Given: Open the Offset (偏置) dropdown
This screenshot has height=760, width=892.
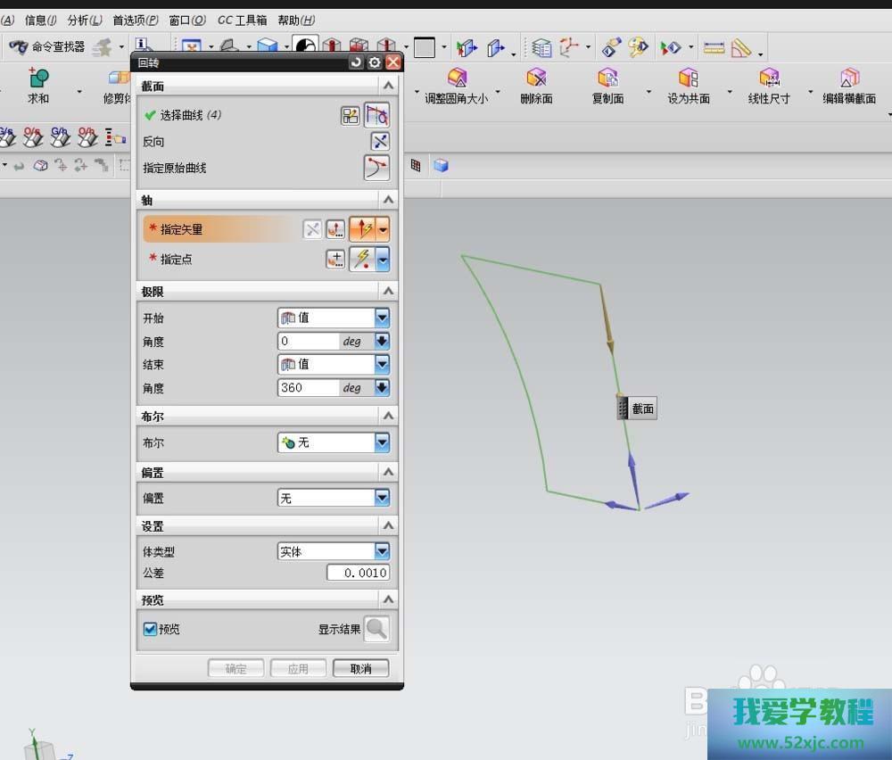Looking at the screenshot, I should [x=382, y=498].
